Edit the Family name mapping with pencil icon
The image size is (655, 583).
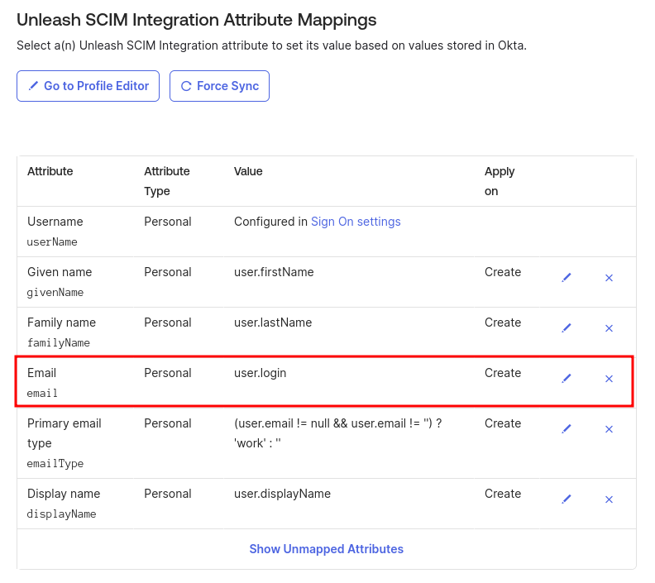[x=567, y=328]
